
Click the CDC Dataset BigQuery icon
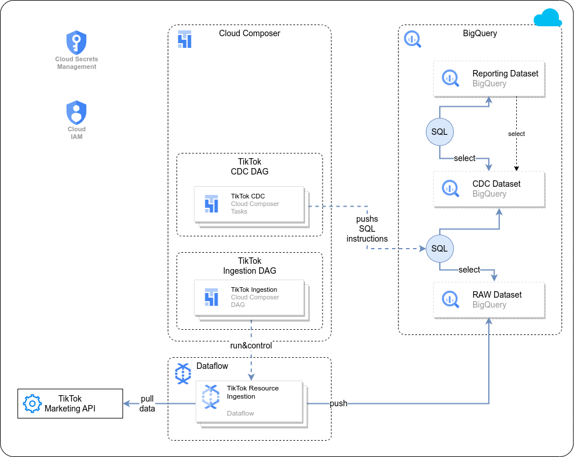tap(450, 188)
